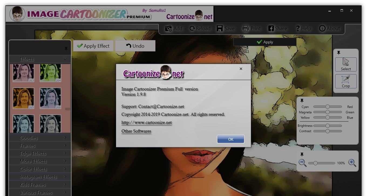Click the Reload circular arrow icon

(x=192, y=29)
